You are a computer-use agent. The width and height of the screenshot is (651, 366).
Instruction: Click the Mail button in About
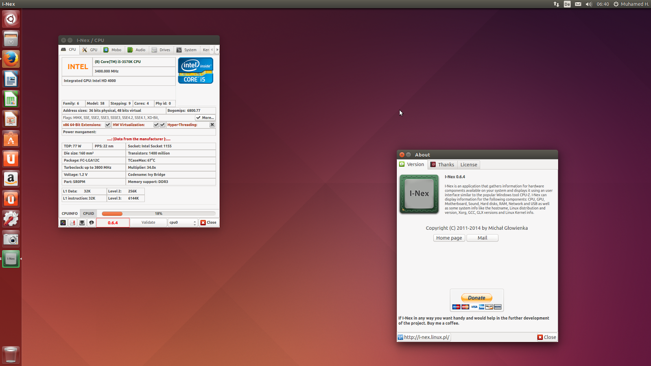coord(482,238)
